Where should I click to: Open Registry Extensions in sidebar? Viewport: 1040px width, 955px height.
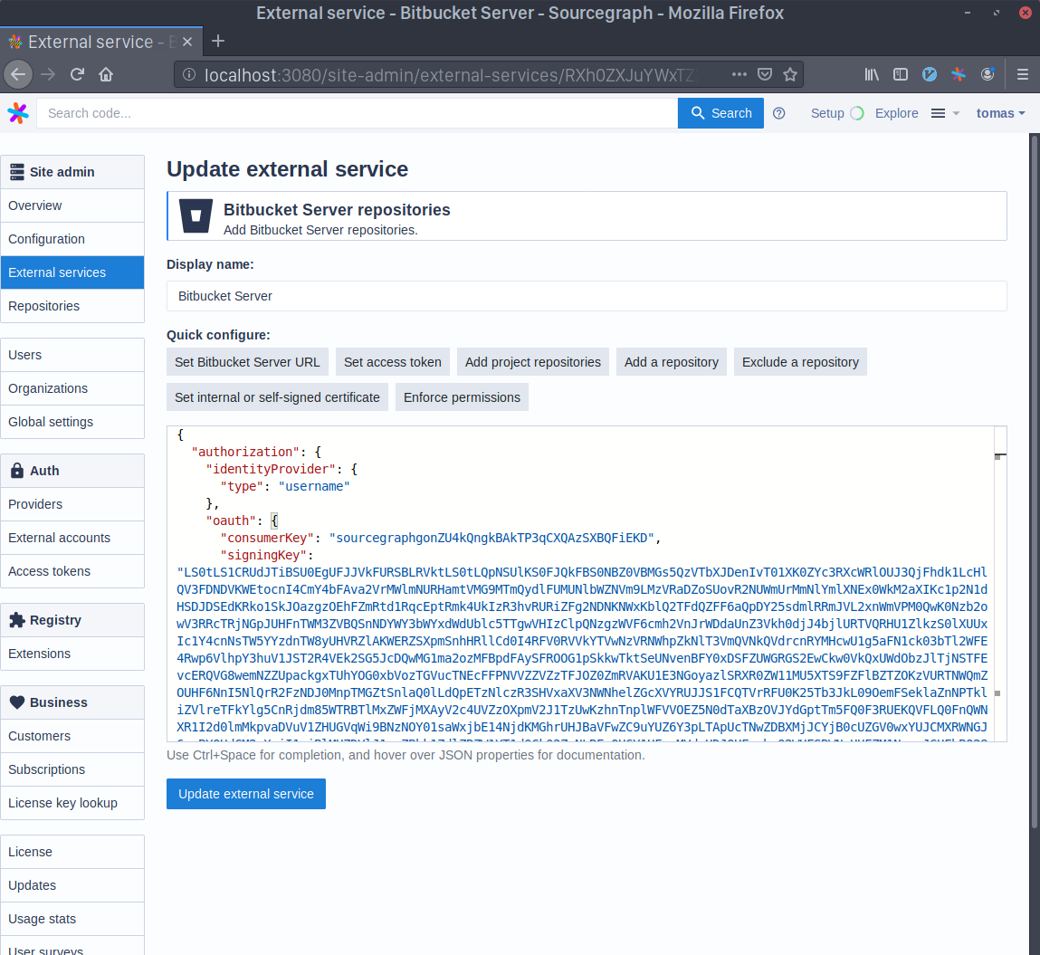[72, 654]
